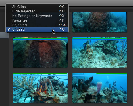Click blue keyword bar on branching coral clip

[x=40, y=75]
